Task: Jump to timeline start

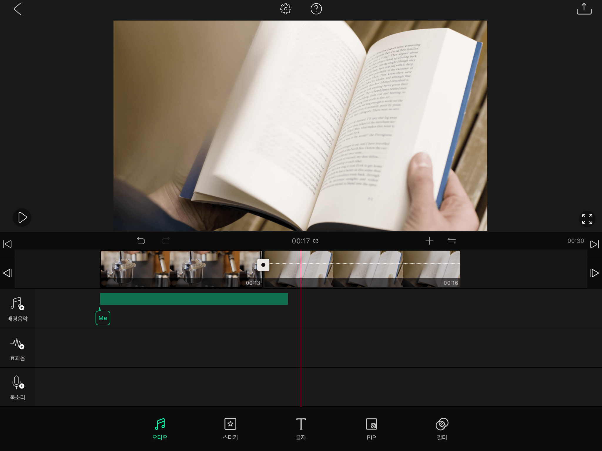Action: [7, 244]
